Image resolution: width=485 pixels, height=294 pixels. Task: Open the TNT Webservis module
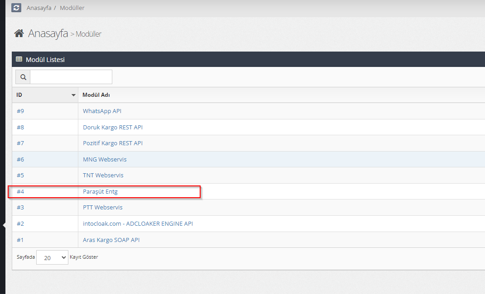click(x=103, y=175)
